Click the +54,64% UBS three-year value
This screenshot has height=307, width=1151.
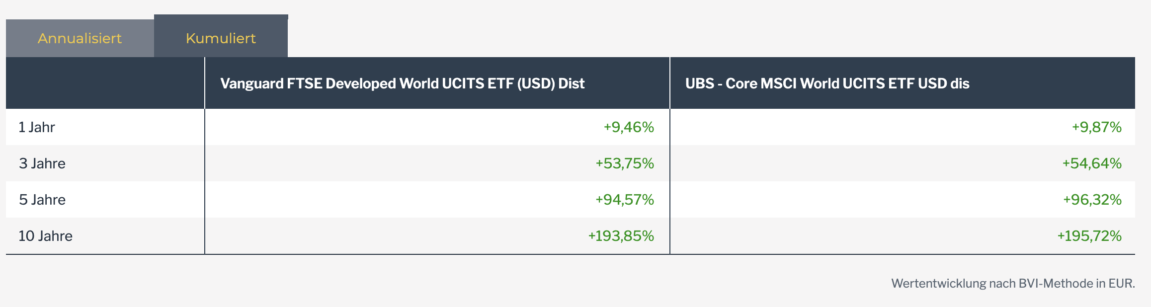(1092, 163)
